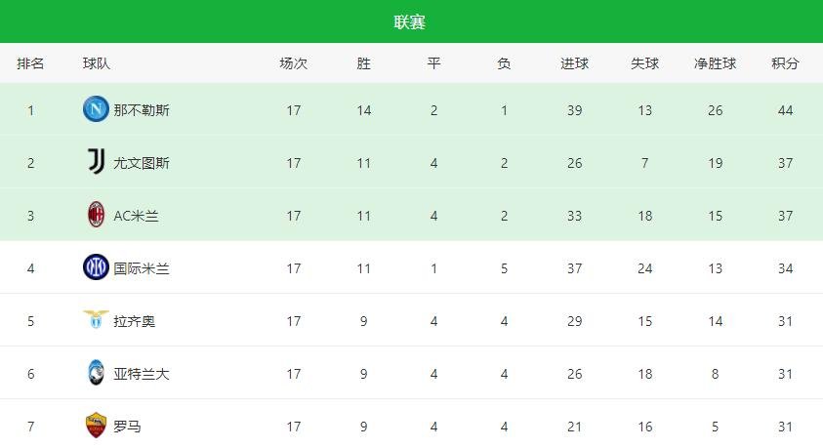Open the 国际米兰 team name link
823x448 pixels.
pyautogui.click(x=142, y=268)
